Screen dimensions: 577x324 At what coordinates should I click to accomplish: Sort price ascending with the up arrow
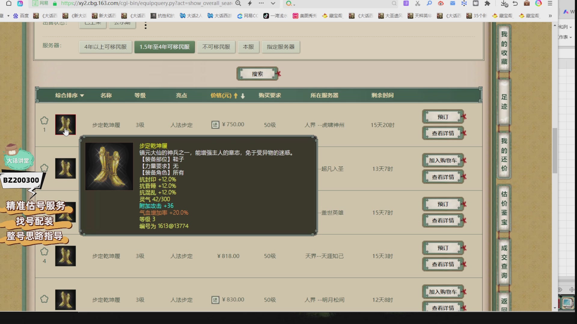[236, 96]
